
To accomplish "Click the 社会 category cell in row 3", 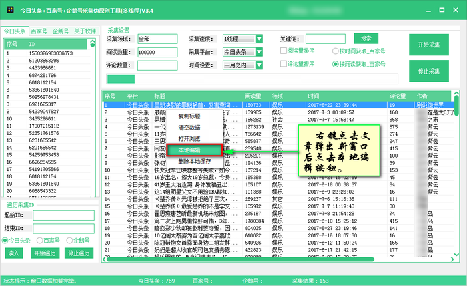I will point(278,120).
